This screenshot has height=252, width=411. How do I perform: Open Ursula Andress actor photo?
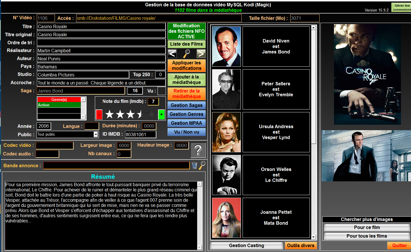[226, 132]
